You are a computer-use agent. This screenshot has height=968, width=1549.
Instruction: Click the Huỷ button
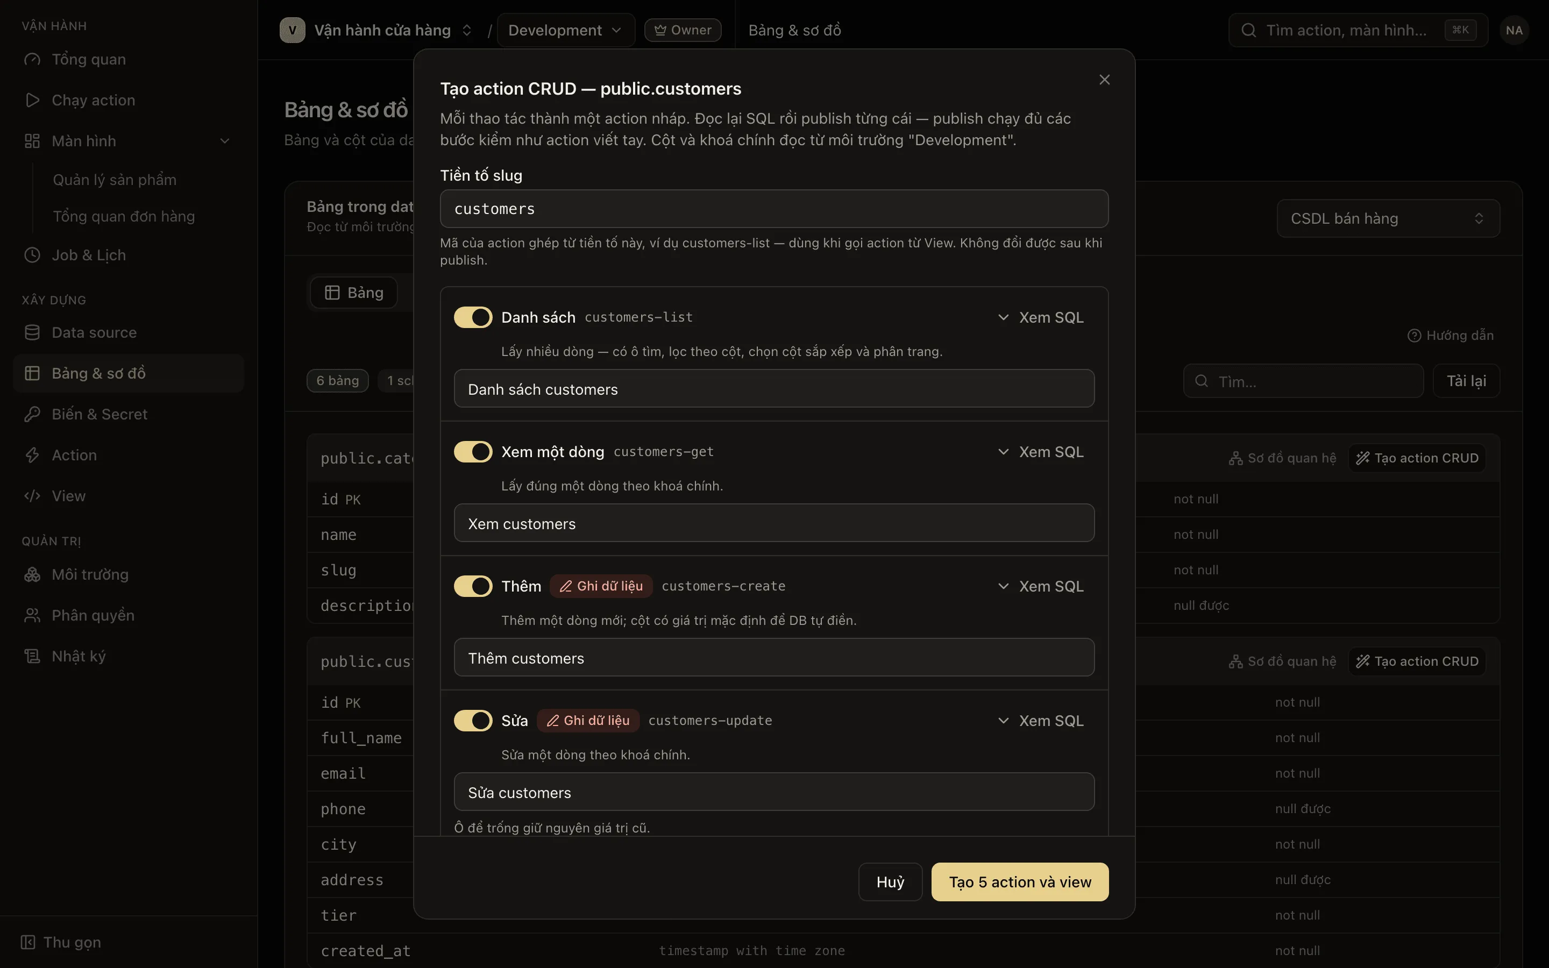(x=890, y=881)
